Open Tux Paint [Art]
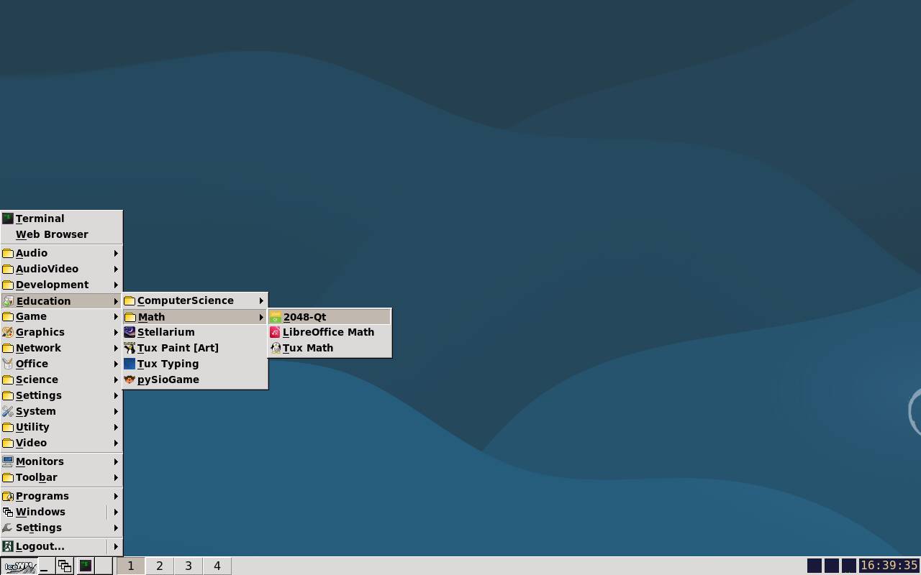 pos(177,348)
